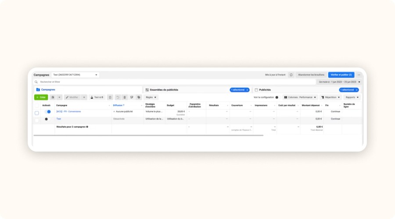Click the search magnifier icon
This screenshot has width=395, height=219.
[36, 82]
